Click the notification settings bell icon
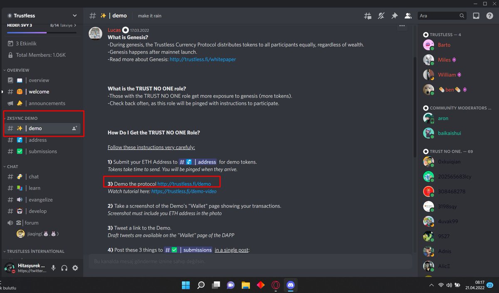The height and width of the screenshot is (293, 499). 381,16
